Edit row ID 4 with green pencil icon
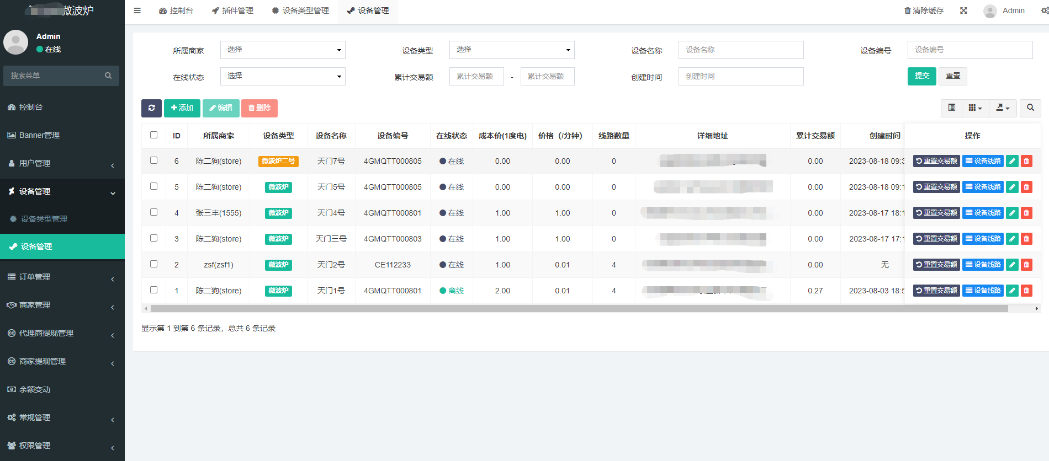Screen dimensions: 1049x461 coord(1012,213)
